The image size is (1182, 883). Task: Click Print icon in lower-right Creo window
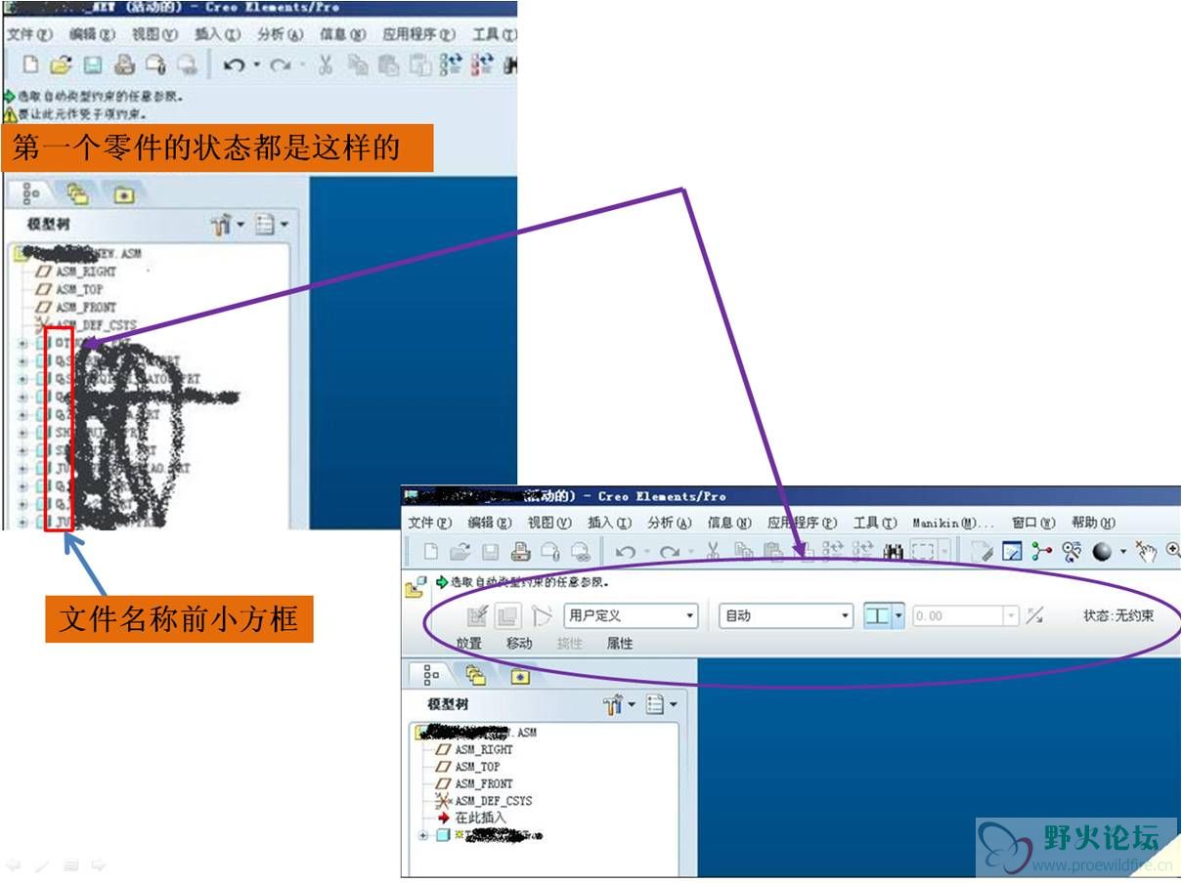[x=521, y=552]
